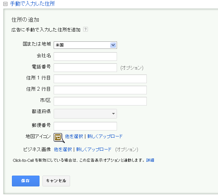218x195 pixels.
Task: Click the 電話番号 input field
Action: 85,67
